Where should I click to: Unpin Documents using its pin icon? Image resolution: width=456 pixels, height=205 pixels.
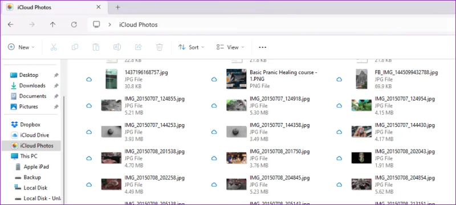click(56, 96)
